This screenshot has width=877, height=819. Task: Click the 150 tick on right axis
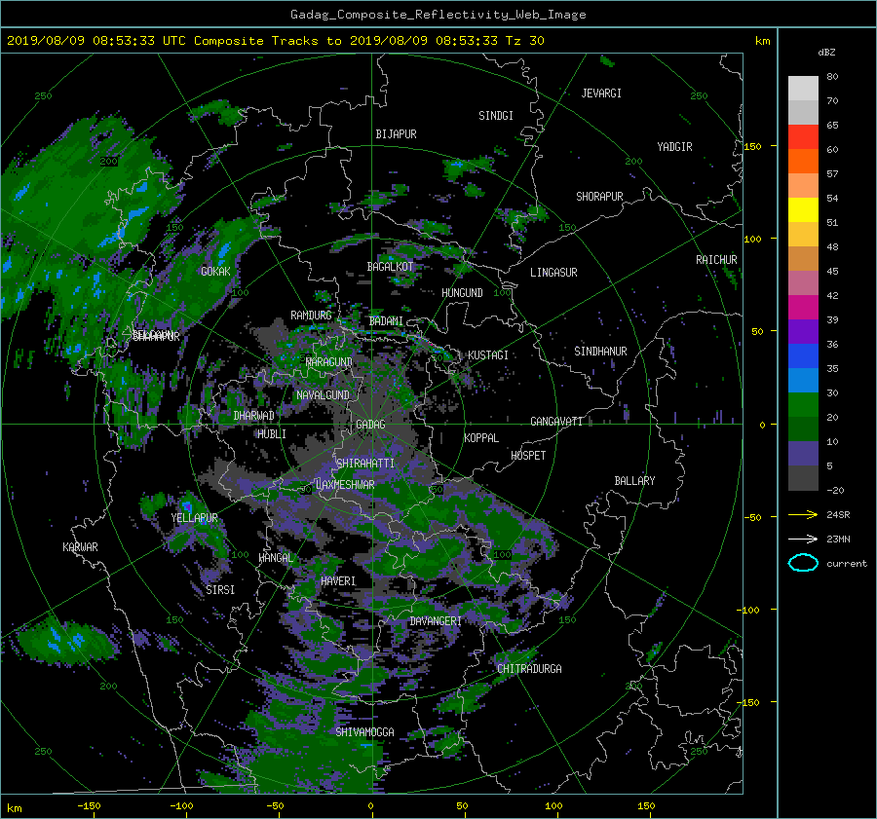[752, 146]
